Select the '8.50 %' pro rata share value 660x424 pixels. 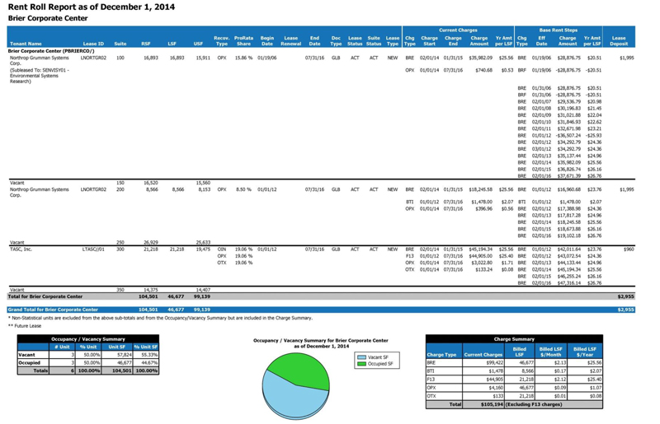coord(243,189)
